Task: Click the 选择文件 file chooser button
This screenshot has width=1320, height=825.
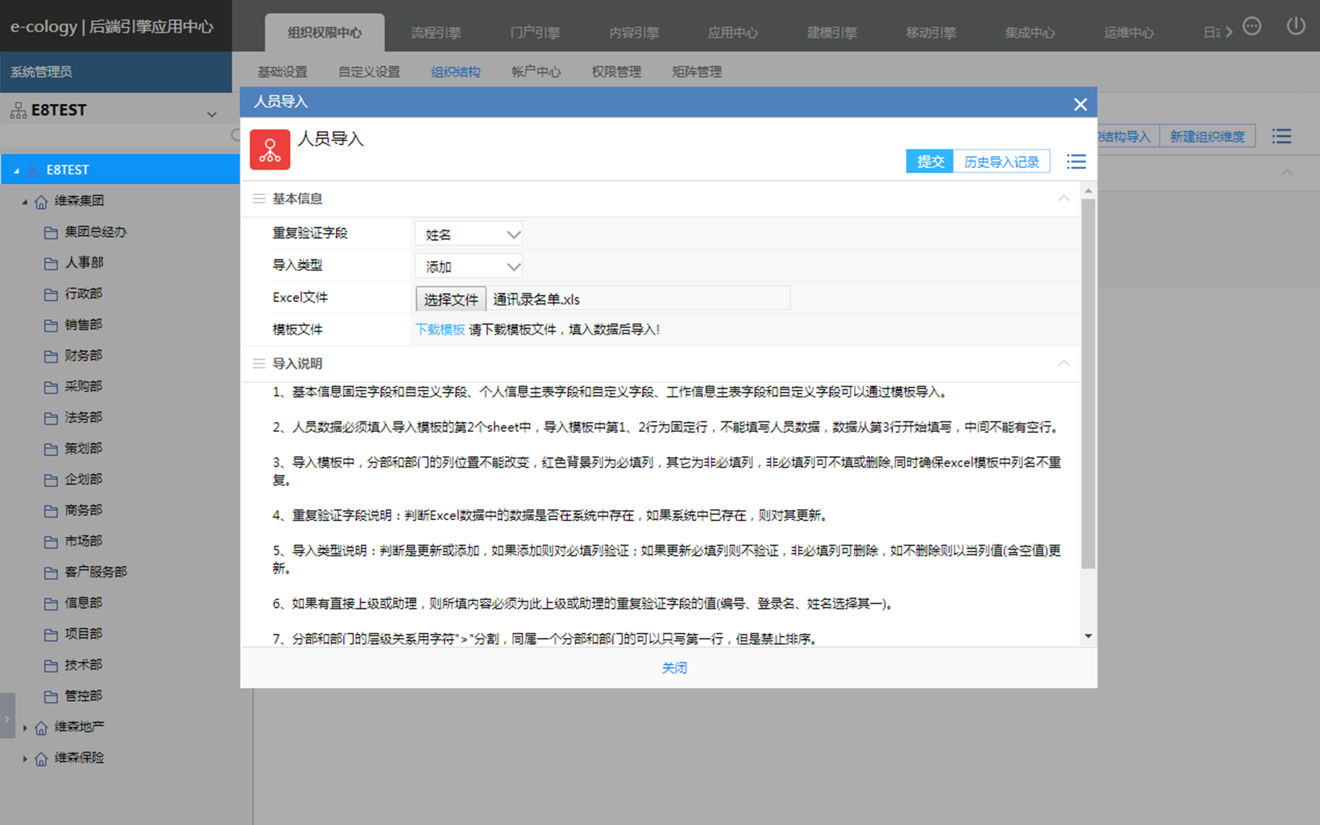Action: (451, 299)
